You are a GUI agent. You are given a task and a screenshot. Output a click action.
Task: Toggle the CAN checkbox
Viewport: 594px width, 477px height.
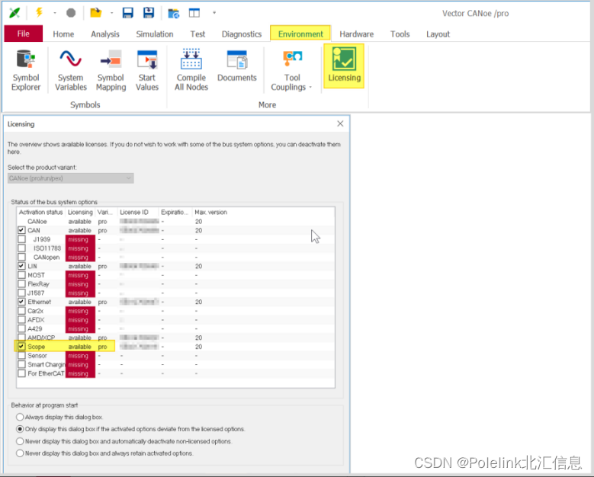21,230
